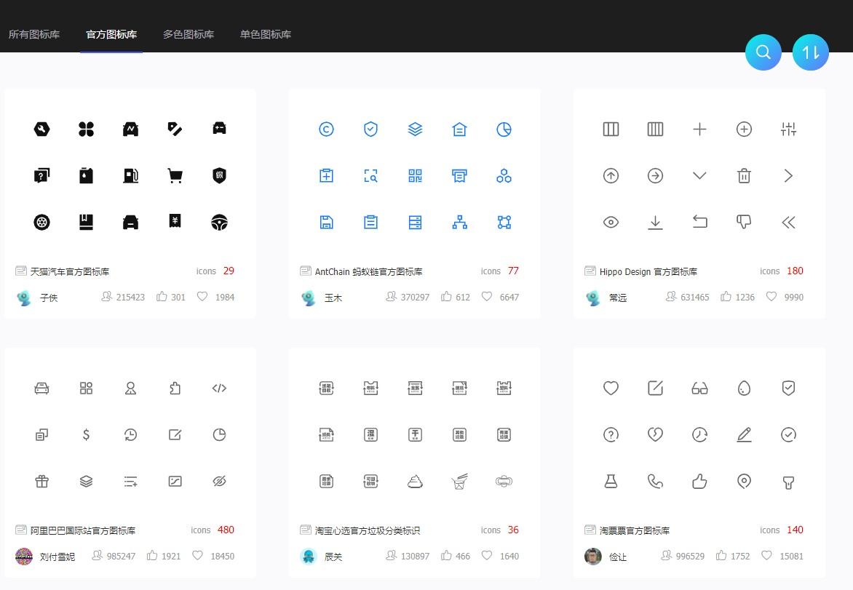The width and height of the screenshot is (853, 590).
Task: Select the right chevron icon in Hippo Design
Action: 788,175
